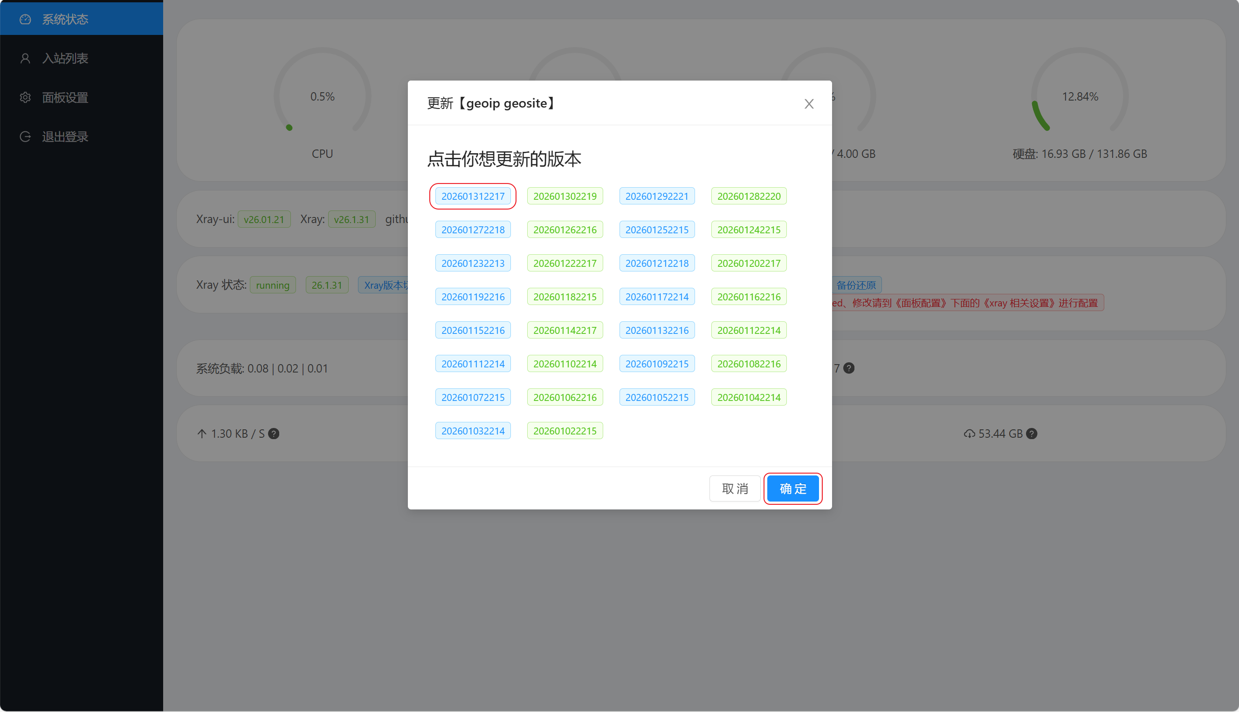
Task: Choose version 202601192216
Action: [472, 297]
